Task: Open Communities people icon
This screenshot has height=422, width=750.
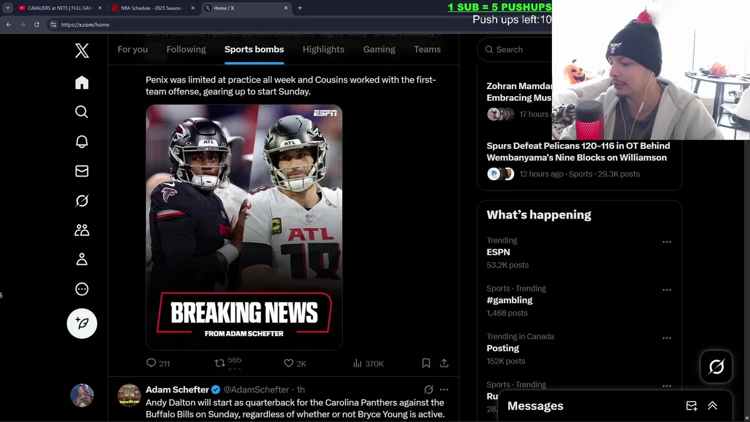Action: [82, 230]
